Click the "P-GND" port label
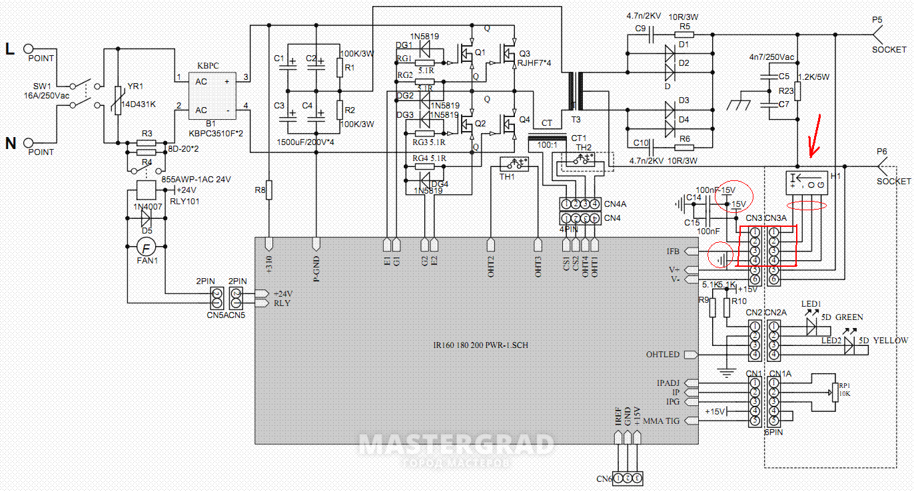 tap(317, 267)
